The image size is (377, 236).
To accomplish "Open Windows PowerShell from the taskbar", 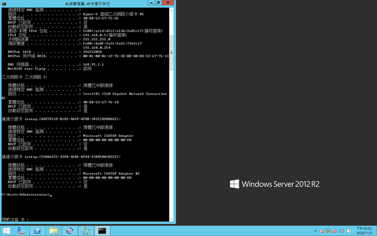I will click(x=37, y=231).
